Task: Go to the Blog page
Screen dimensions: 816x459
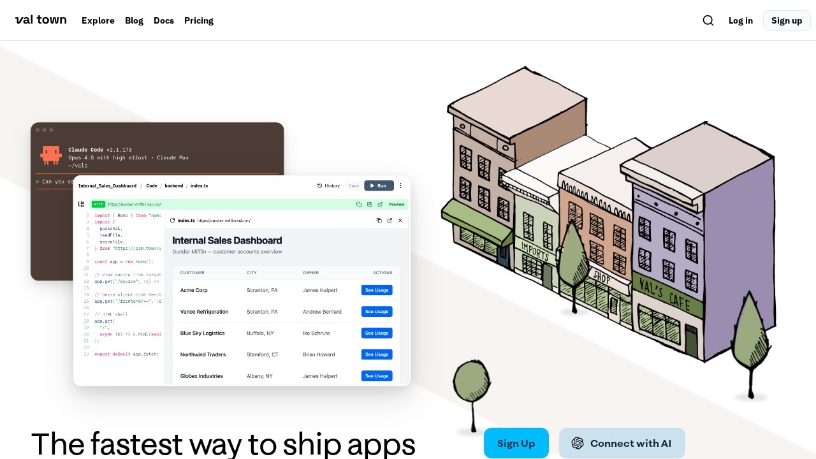Action: (x=134, y=20)
